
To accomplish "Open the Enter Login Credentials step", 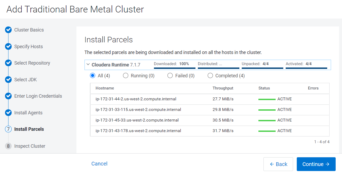I will coord(38,96).
